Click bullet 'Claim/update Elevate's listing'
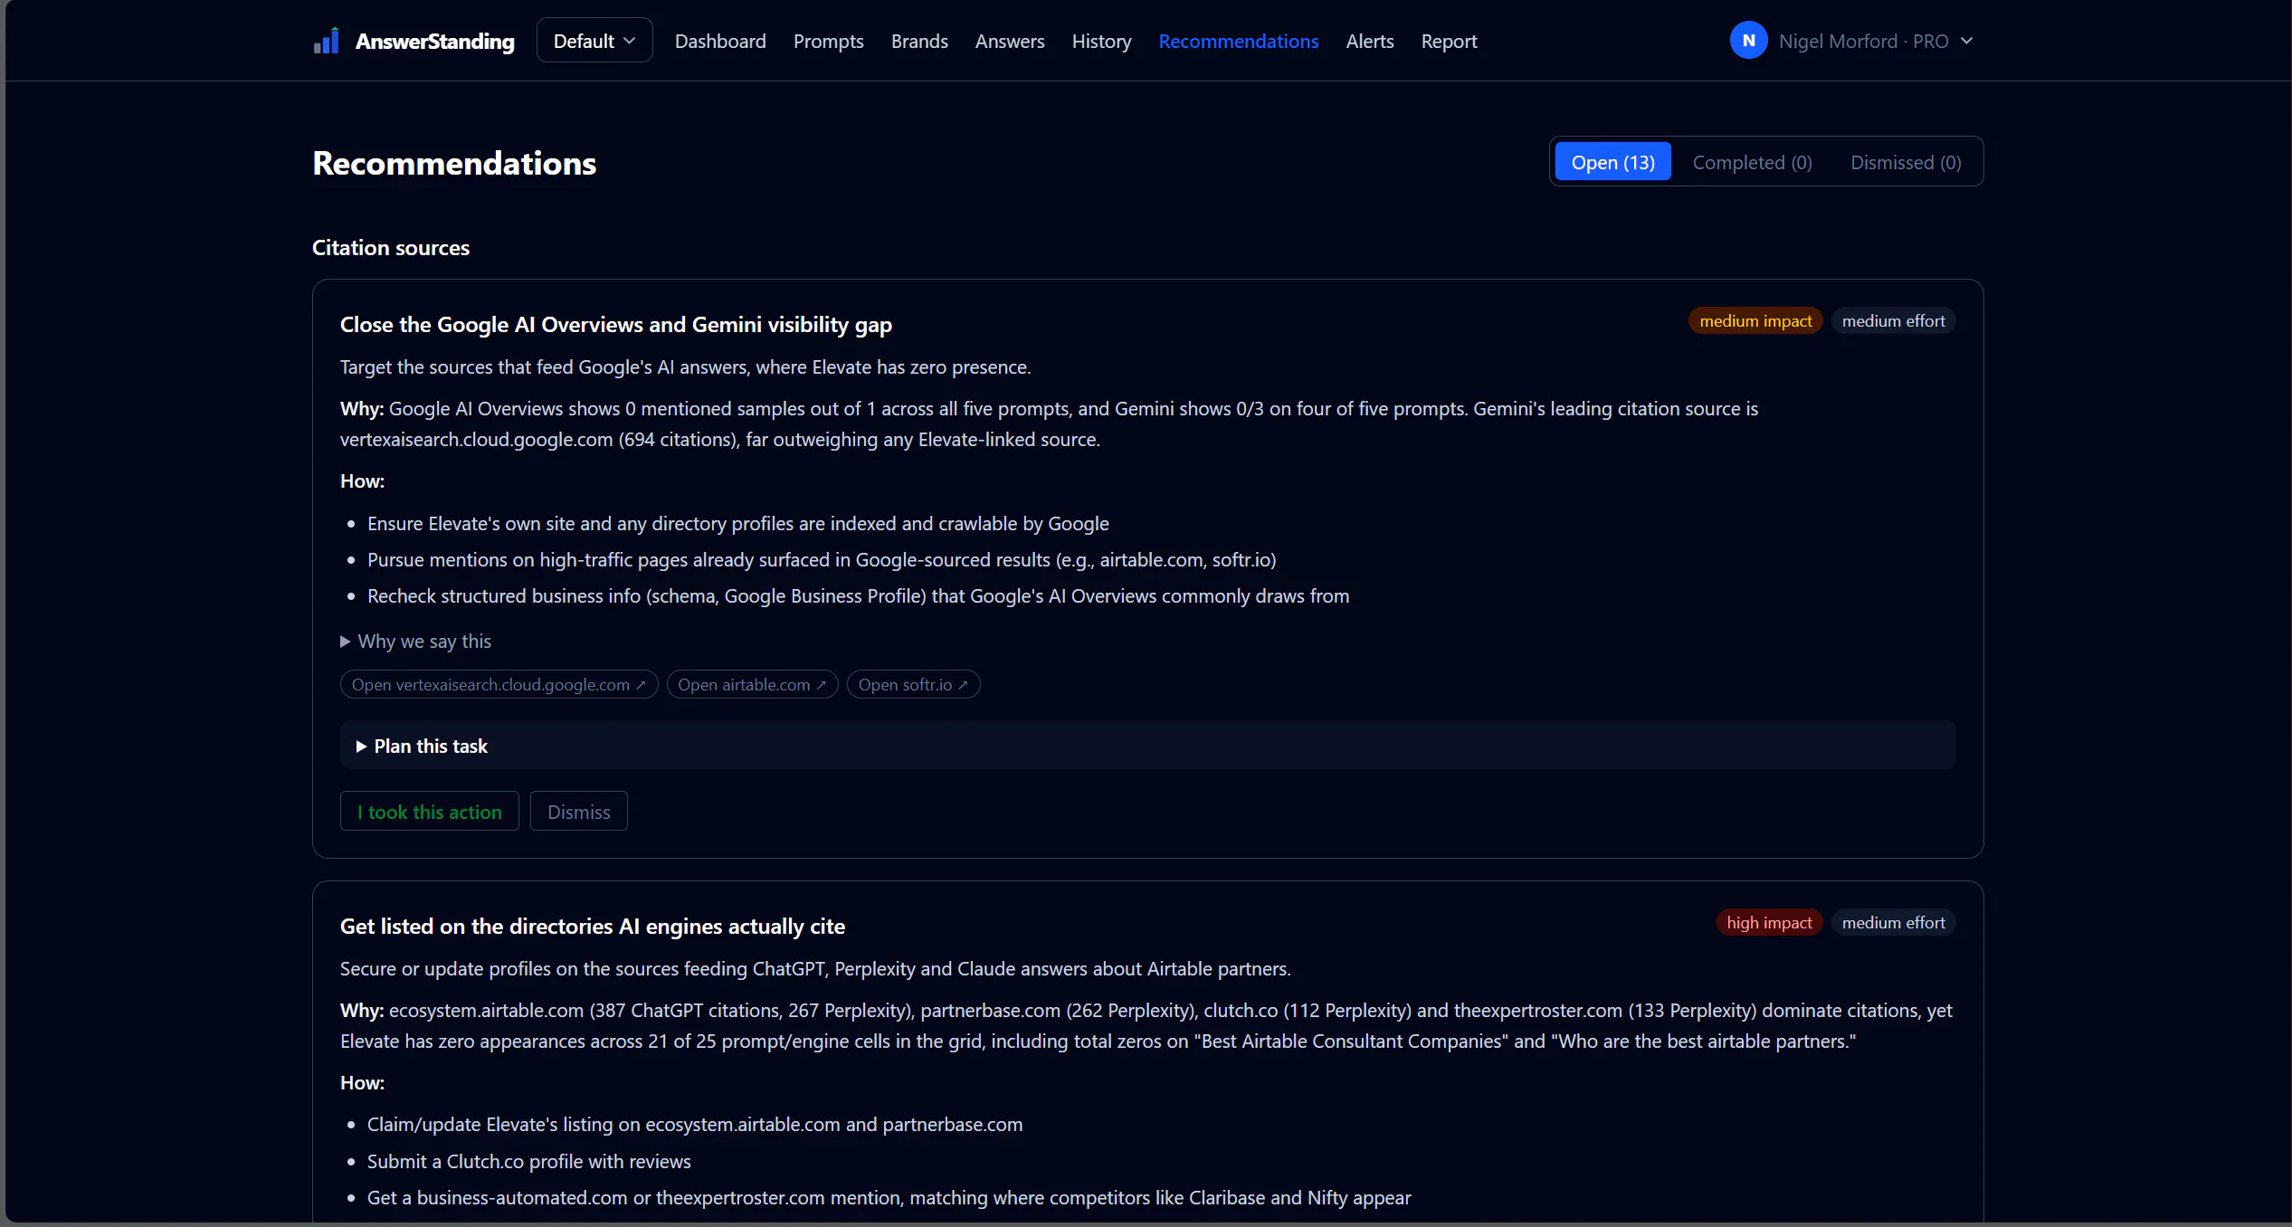 pos(695,1125)
